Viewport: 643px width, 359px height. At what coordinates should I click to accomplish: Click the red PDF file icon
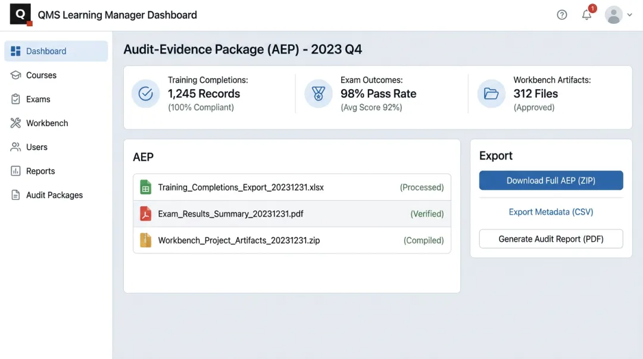coord(146,214)
